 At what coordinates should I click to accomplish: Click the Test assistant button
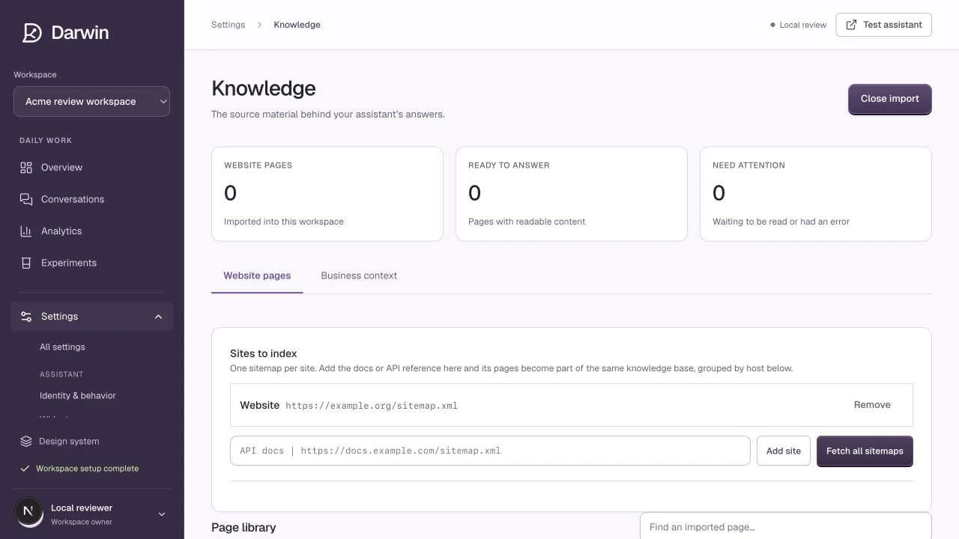883,25
